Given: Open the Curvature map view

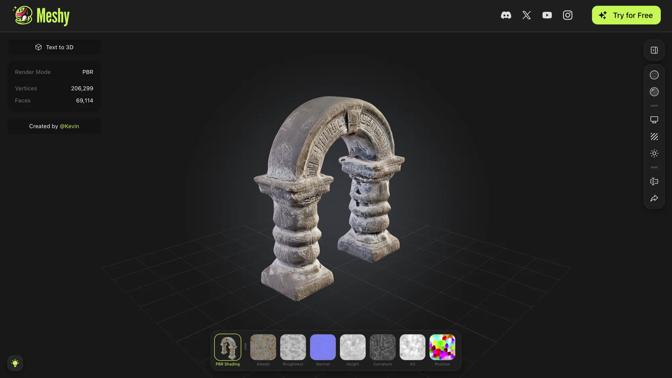Looking at the screenshot, I should coord(382,347).
